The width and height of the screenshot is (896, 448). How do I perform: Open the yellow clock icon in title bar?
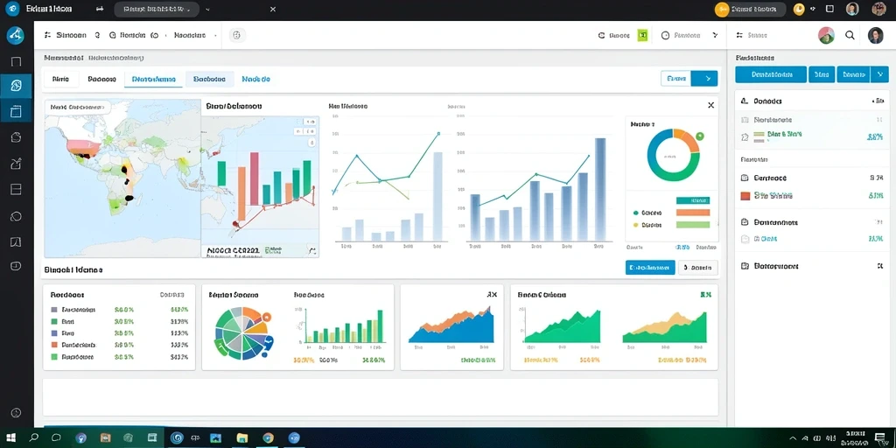[x=799, y=9]
